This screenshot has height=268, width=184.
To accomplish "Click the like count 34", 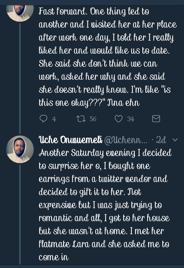I will point(131,119).
